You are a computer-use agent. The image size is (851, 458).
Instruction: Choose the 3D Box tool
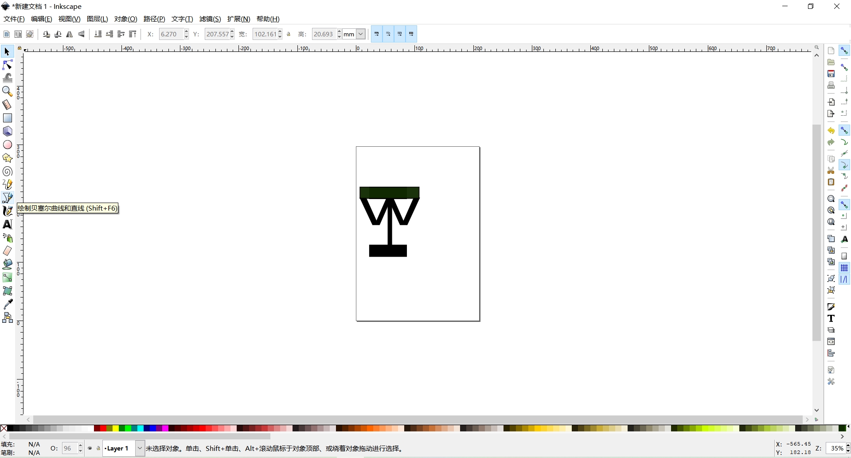pyautogui.click(x=8, y=131)
